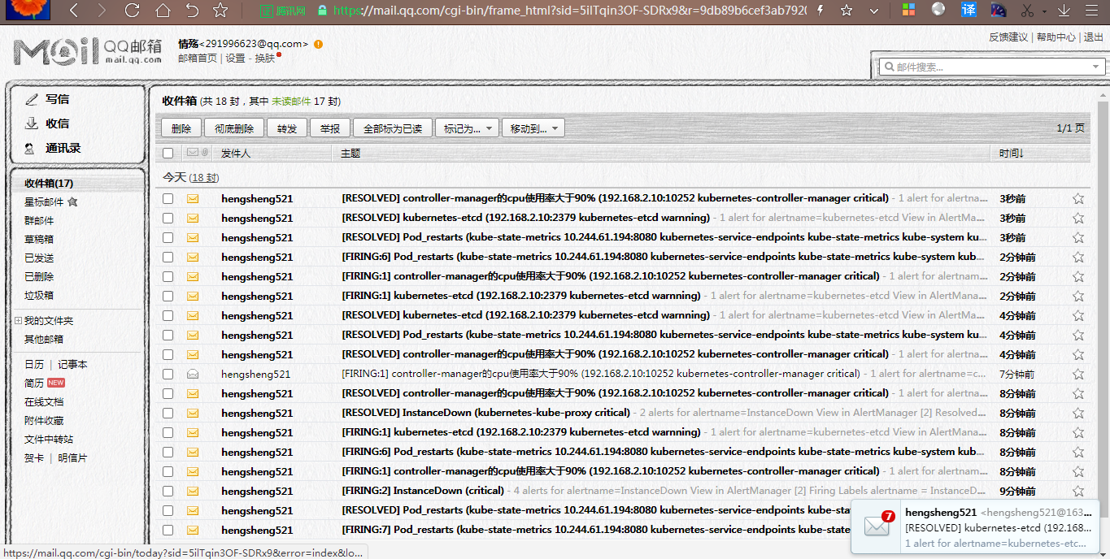Bookmark the page with the toolbar star icon
Viewport: 1110px width, 559px height.
click(220, 11)
